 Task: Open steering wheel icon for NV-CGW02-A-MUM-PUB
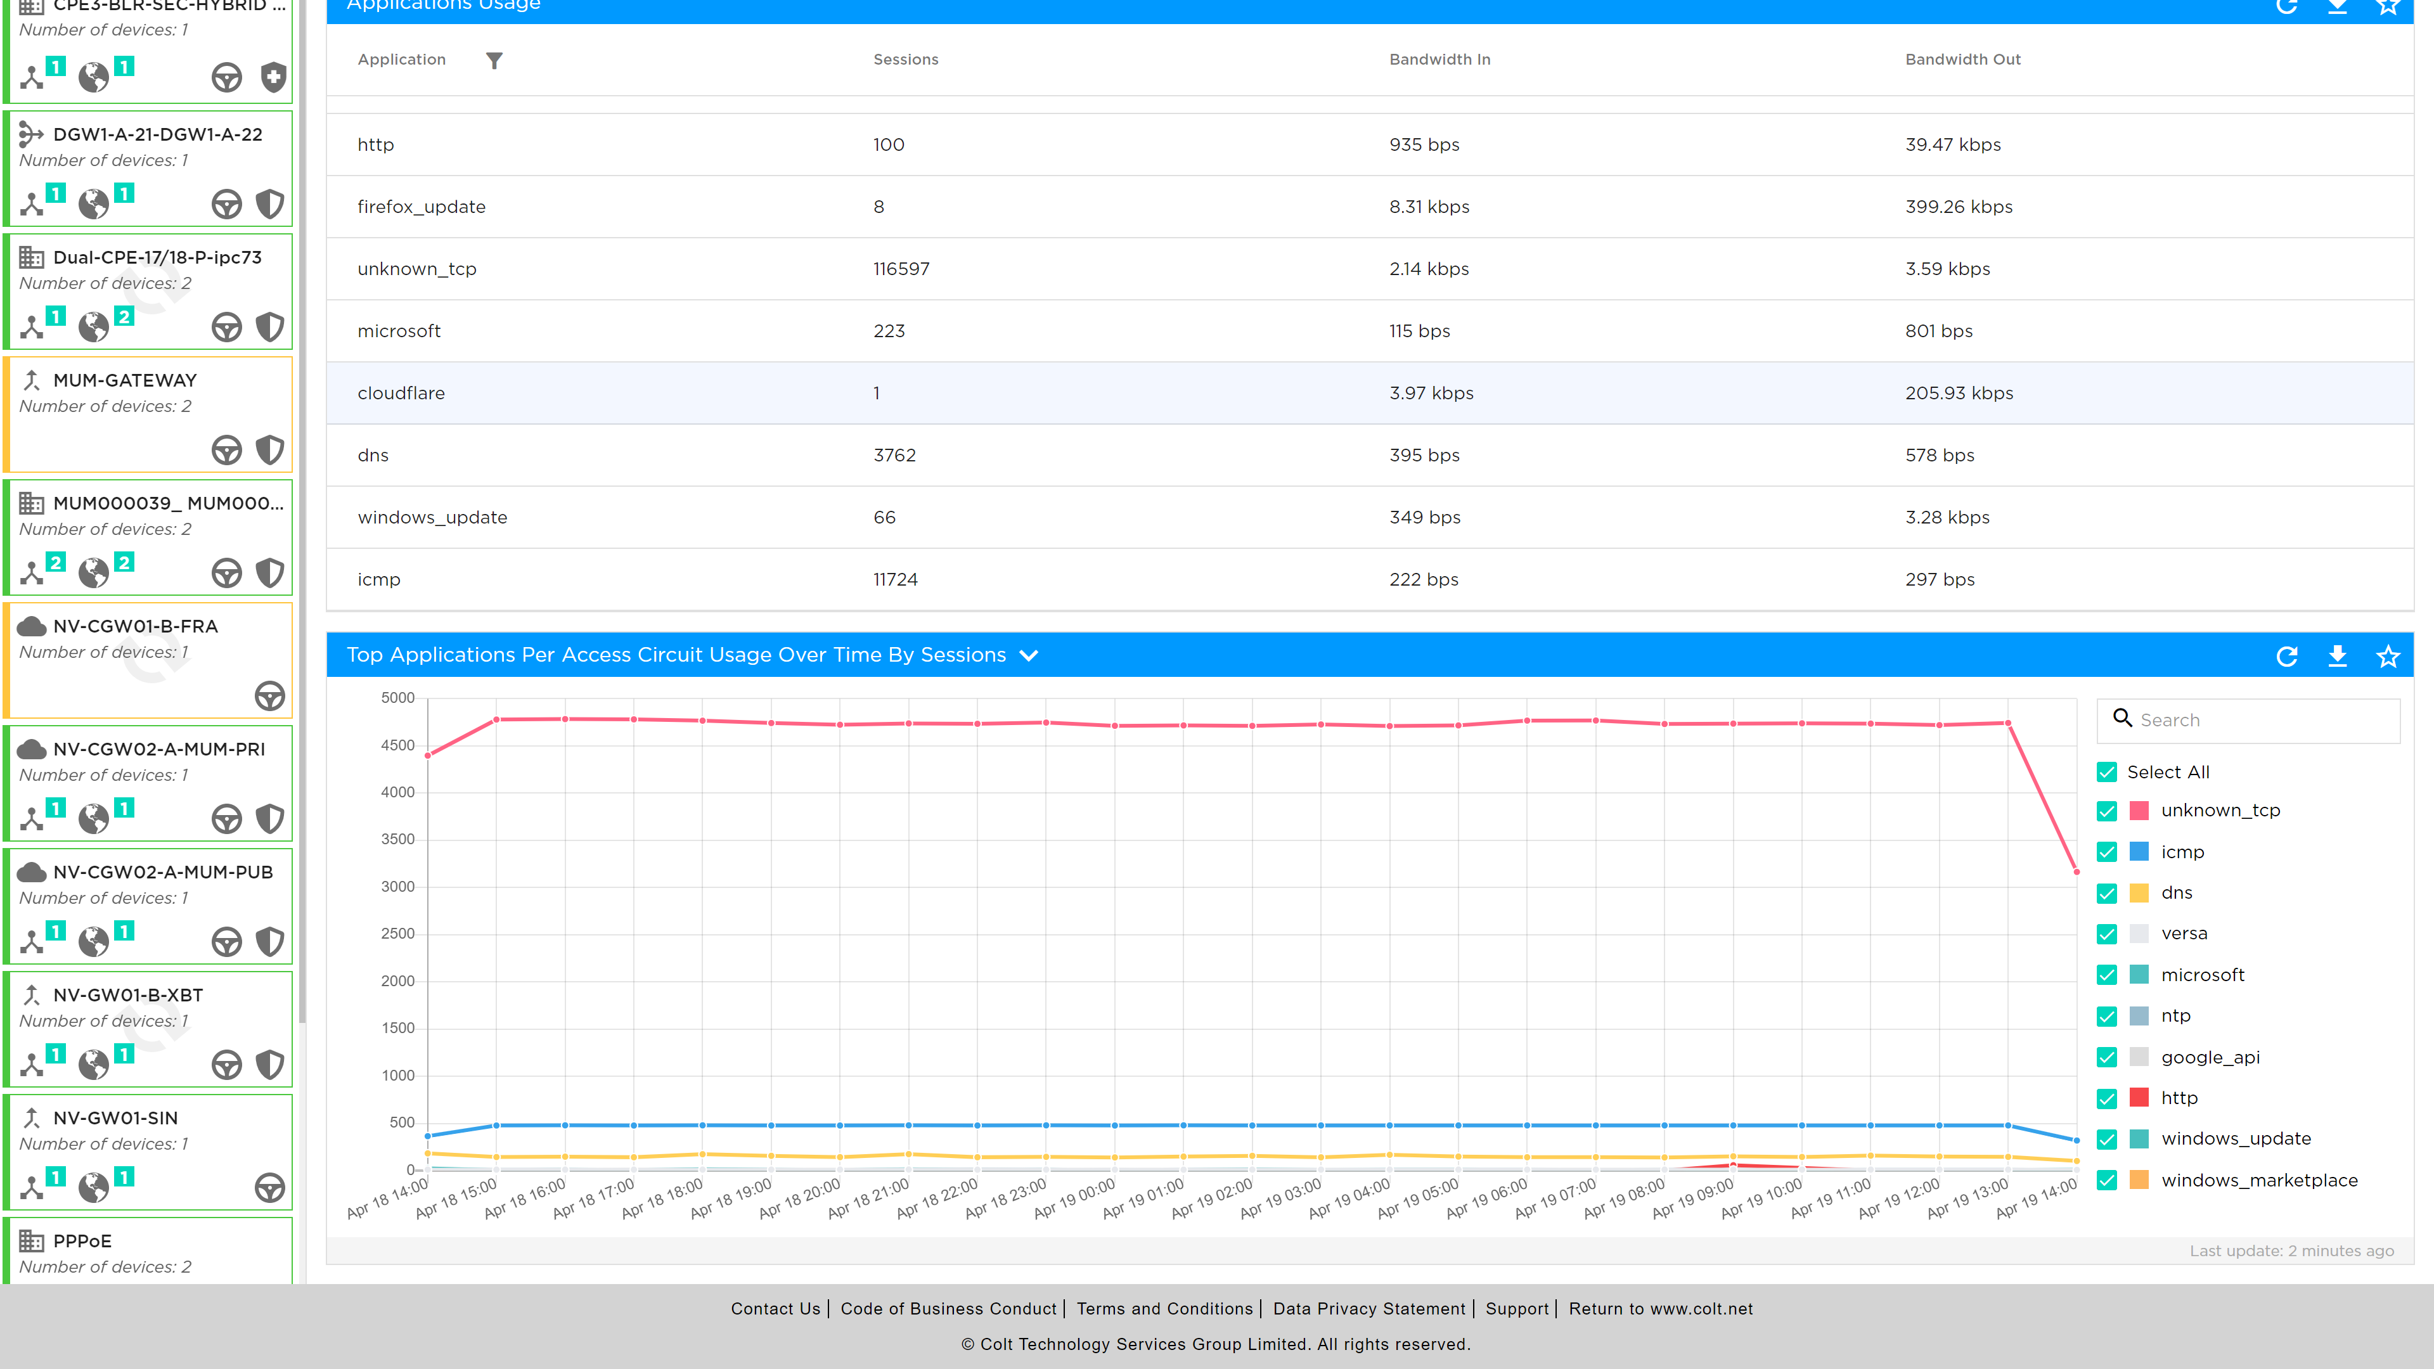click(227, 941)
